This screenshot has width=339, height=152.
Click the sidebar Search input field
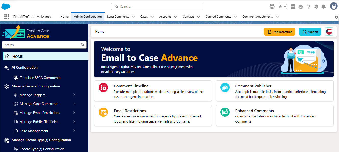pyautogui.click(x=42, y=45)
